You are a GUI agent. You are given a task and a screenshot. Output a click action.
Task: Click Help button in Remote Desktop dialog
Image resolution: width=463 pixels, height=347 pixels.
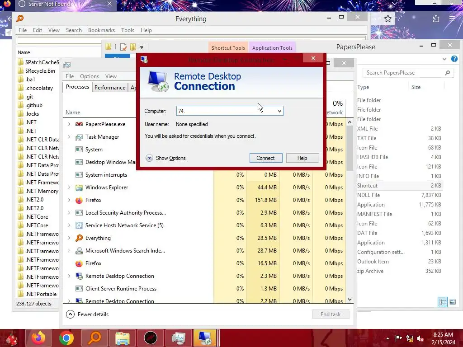(x=302, y=158)
